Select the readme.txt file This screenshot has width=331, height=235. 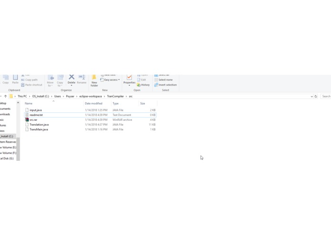pos(90,115)
